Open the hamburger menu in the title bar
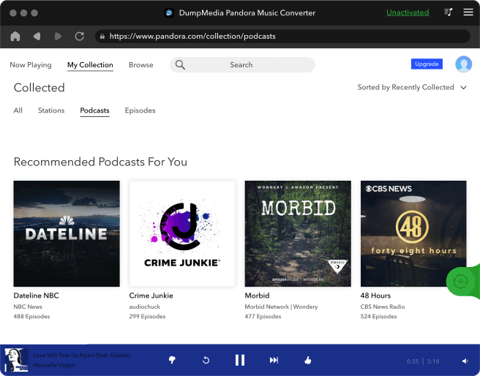The image size is (480, 376). (468, 12)
